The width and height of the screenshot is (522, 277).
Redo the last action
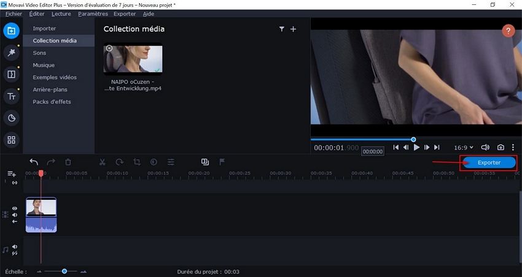(x=51, y=162)
